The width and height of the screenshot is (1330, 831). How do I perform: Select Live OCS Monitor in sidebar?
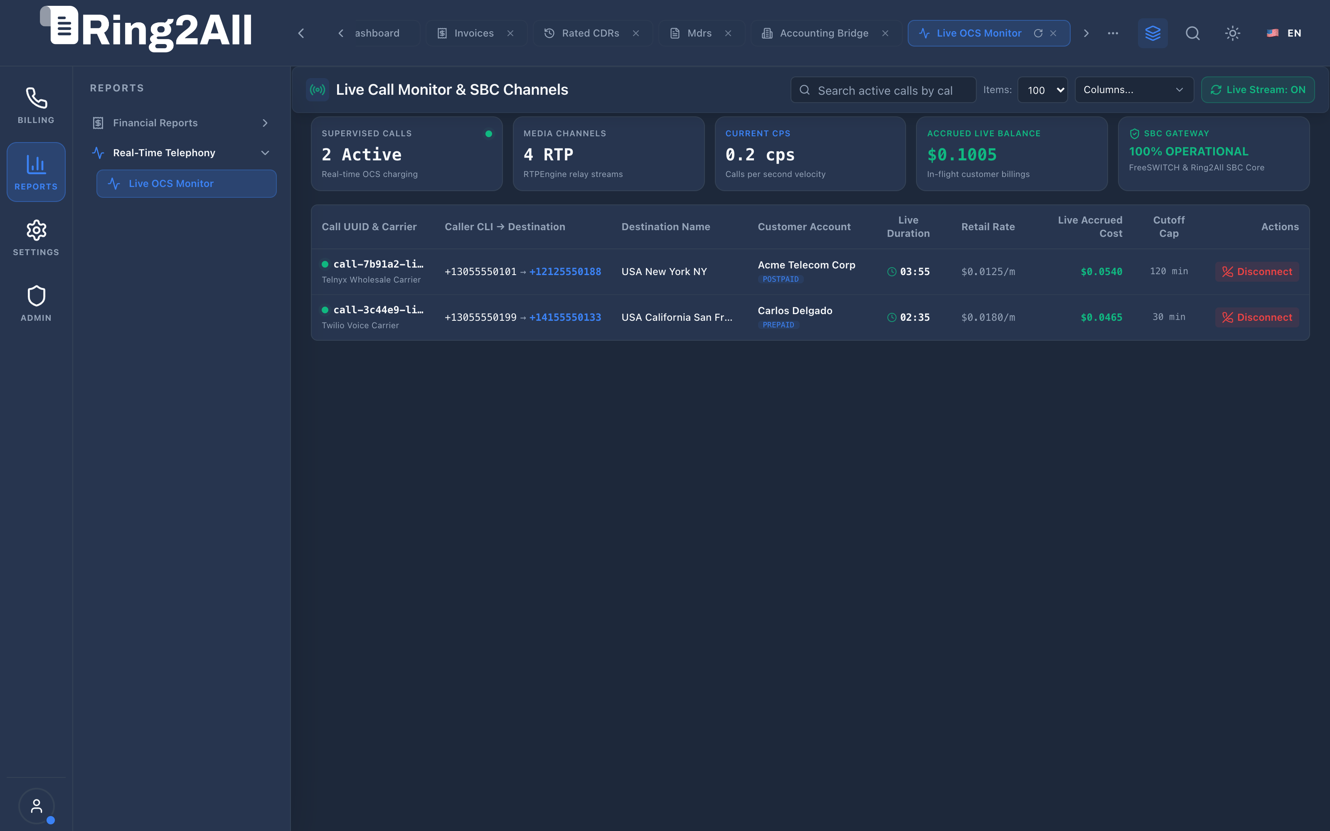[x=186, y=184]
